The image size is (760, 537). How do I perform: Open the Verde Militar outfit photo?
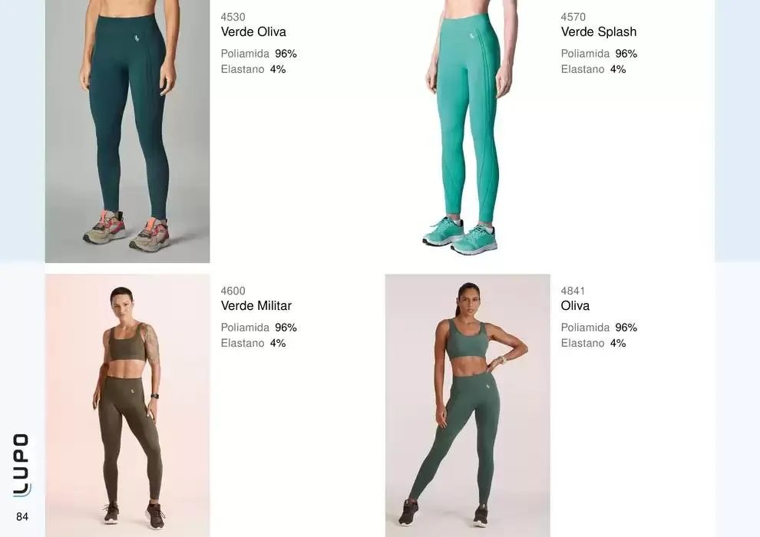(127, 405)
